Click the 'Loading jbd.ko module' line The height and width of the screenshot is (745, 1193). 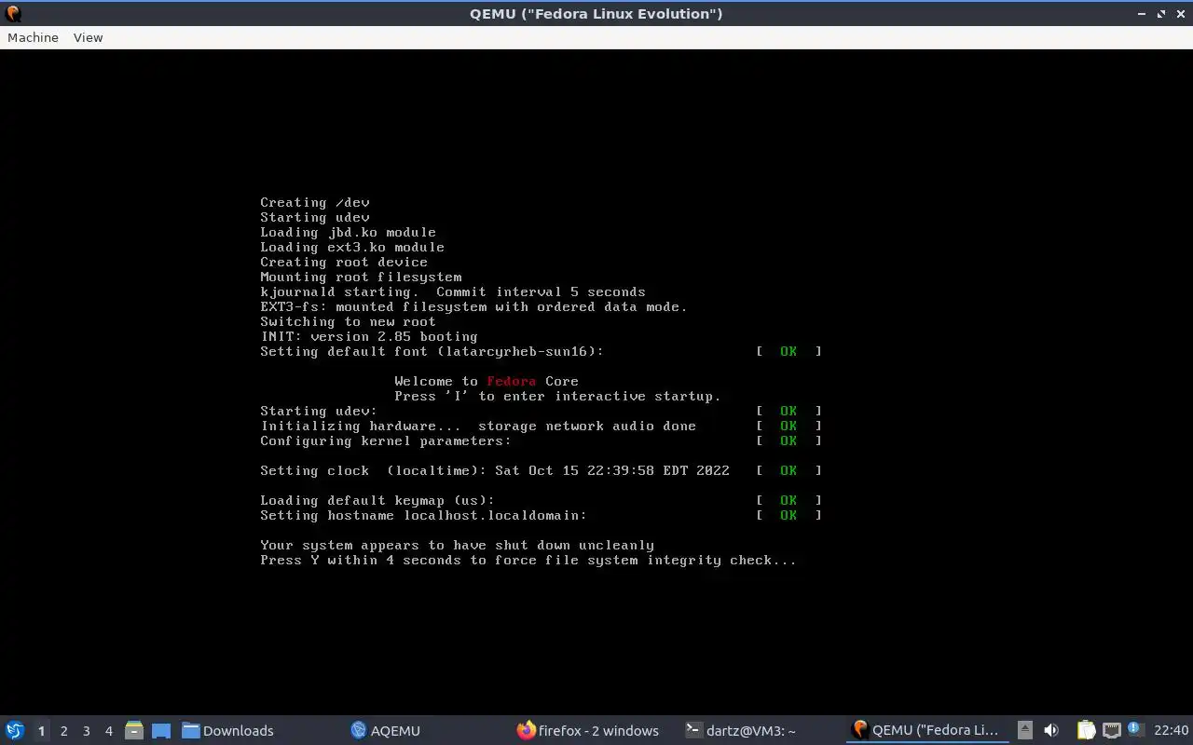pyautogui.click(x=348, y=232)
